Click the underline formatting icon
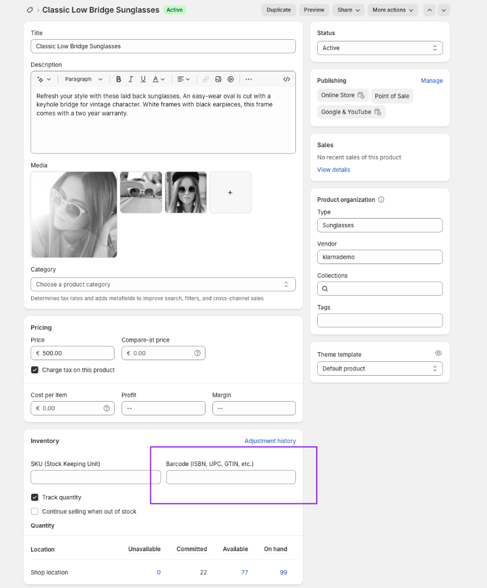Image resolution: width=487 pixels, height=588 pixels. coord(143,79)
